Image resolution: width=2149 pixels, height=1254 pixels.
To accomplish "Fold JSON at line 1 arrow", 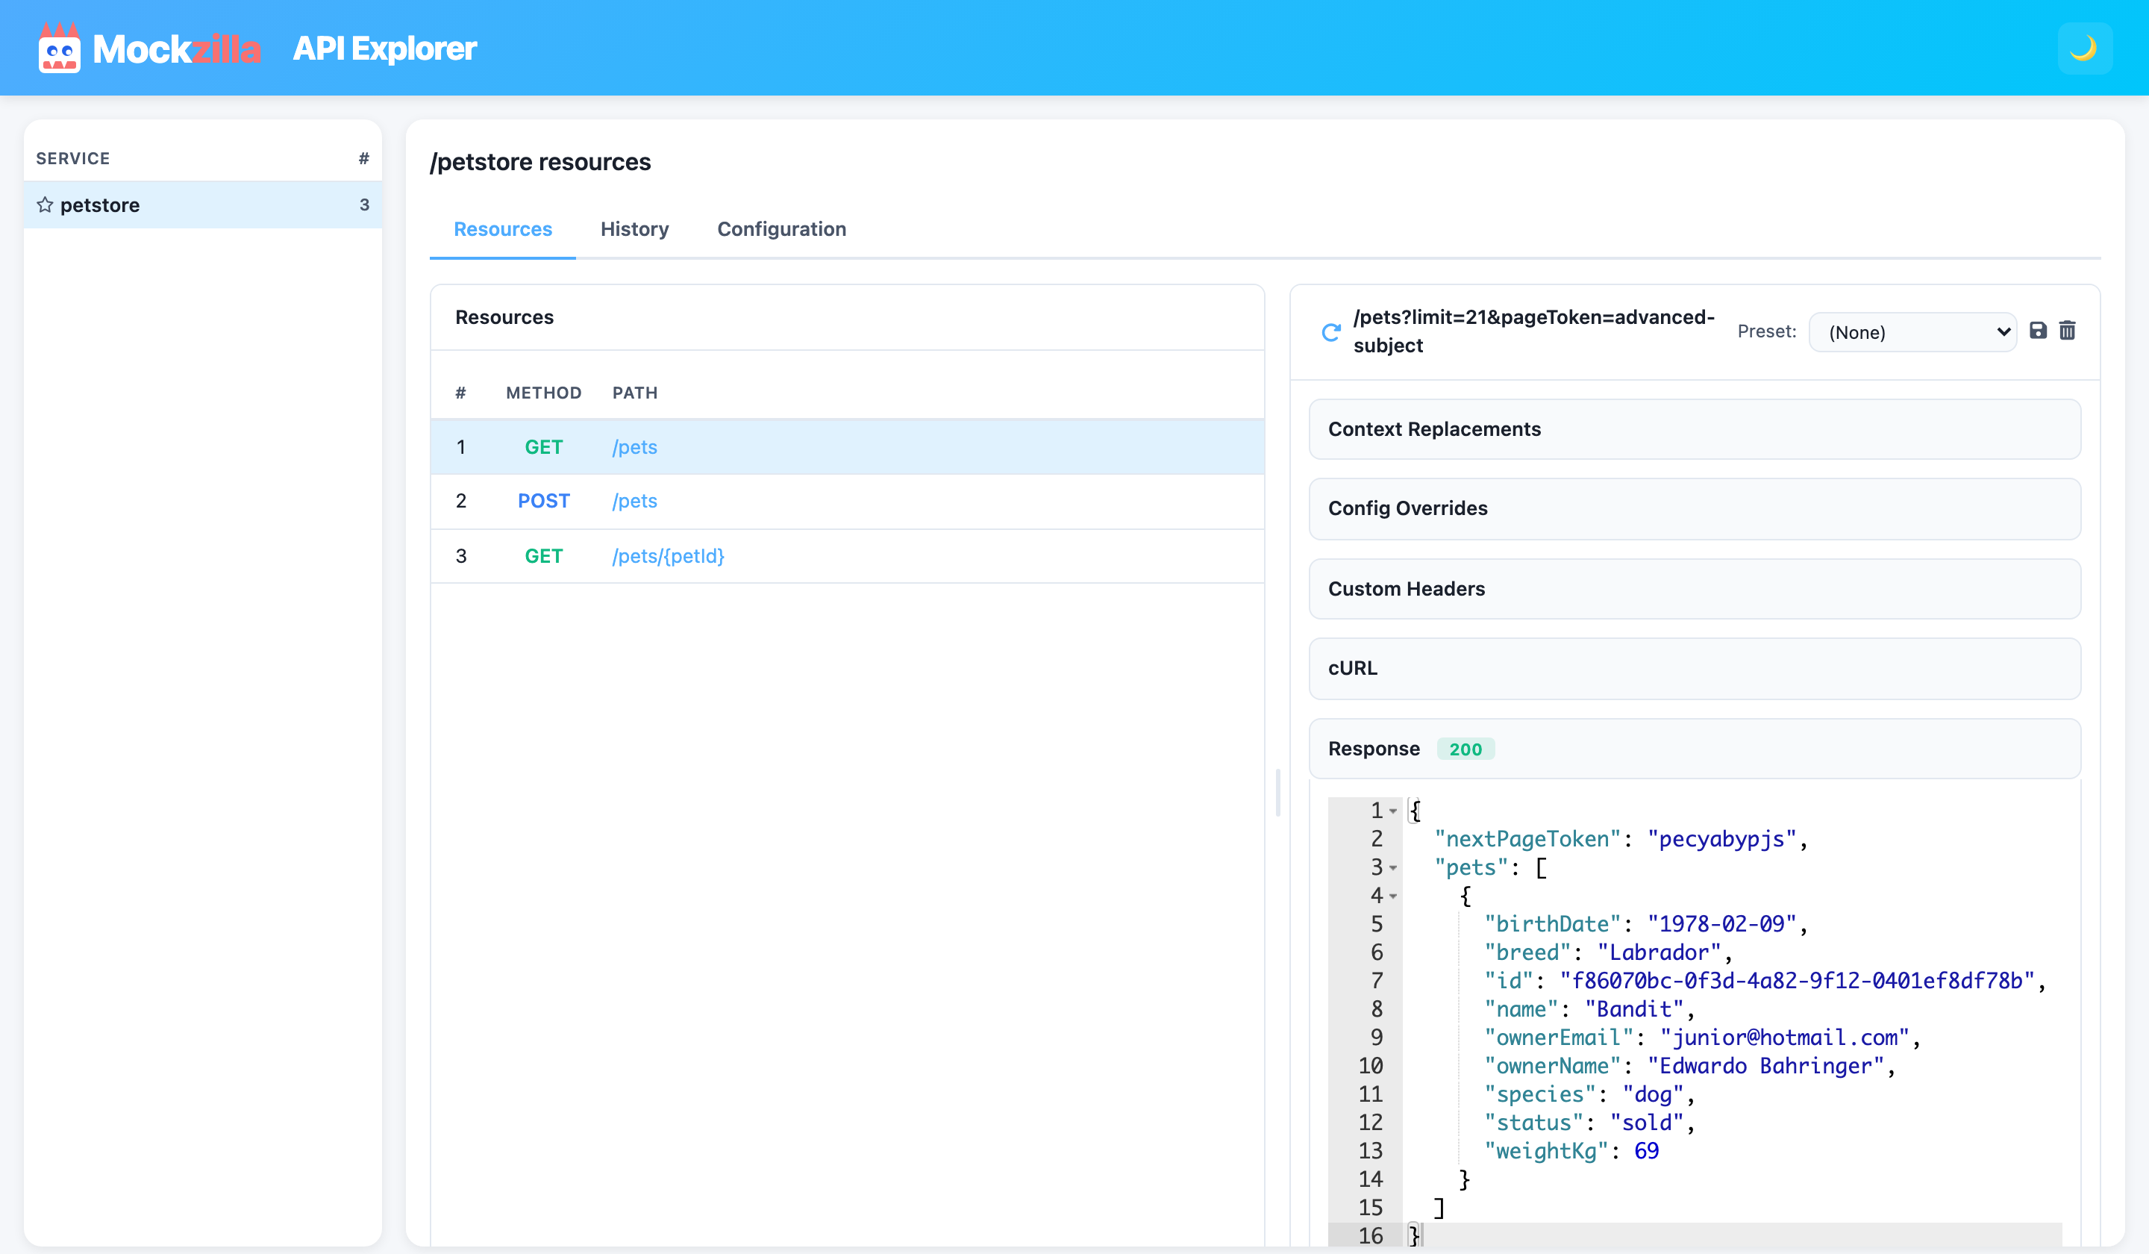I will tap(1392, 811).
